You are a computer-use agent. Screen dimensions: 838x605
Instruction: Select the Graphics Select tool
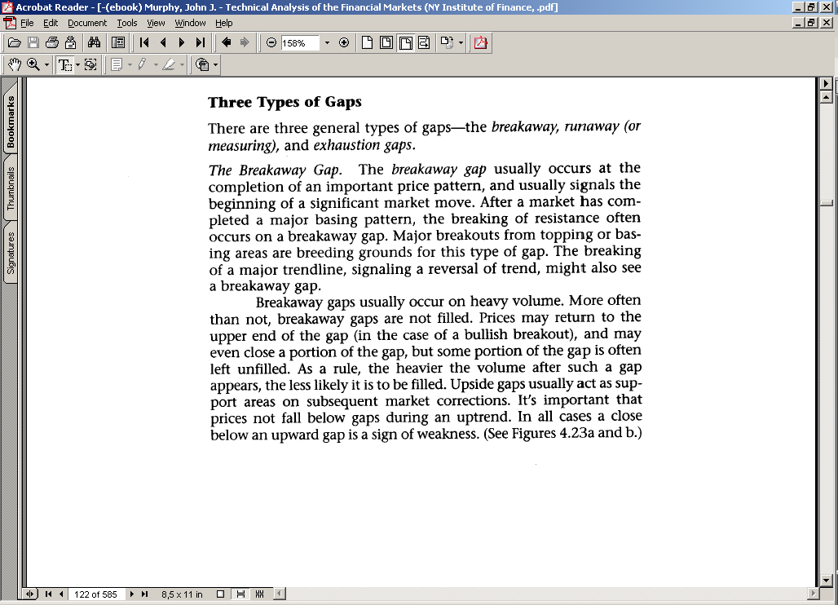90,64
